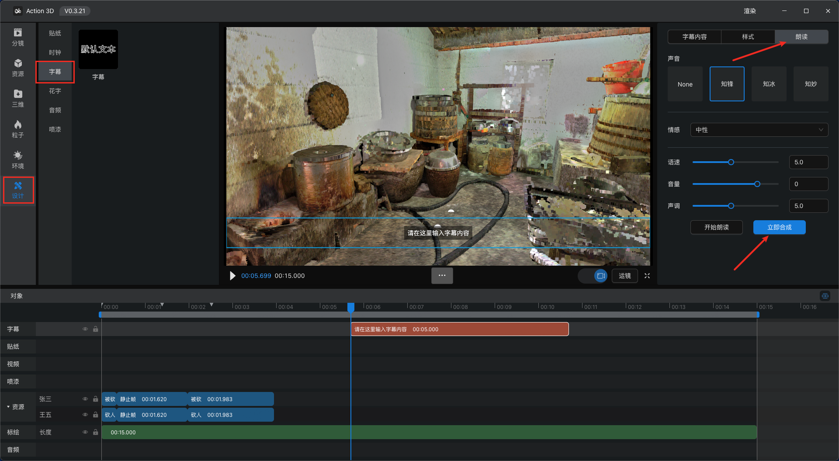Toggle the camera view switch
The image size is (839, 461).
(593, 276)
